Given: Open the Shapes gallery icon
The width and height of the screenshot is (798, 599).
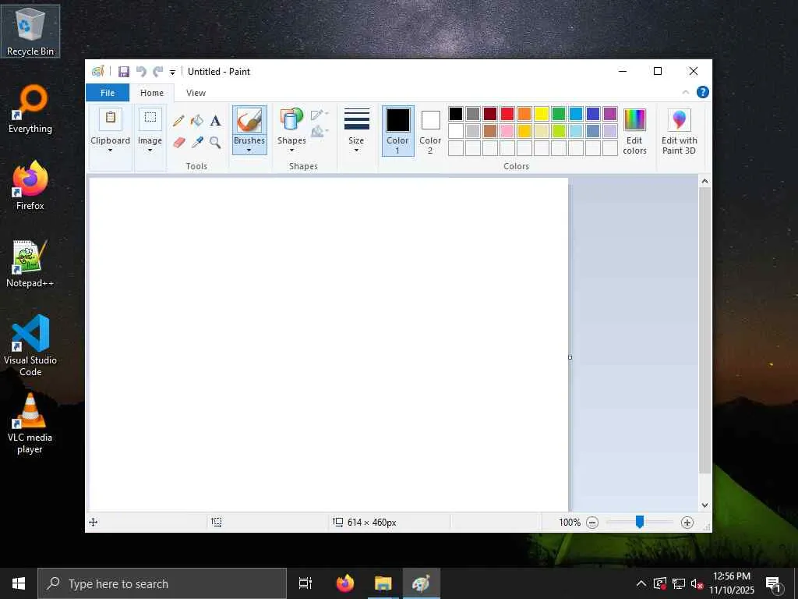Looking at the screenshot, I should click(291, 120).
